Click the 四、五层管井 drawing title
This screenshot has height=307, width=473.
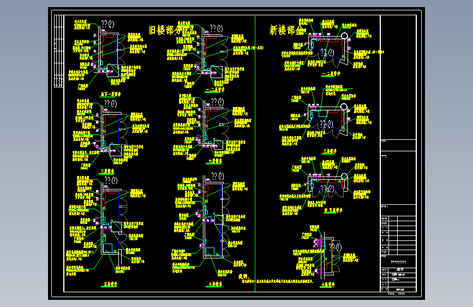point(333,210)
